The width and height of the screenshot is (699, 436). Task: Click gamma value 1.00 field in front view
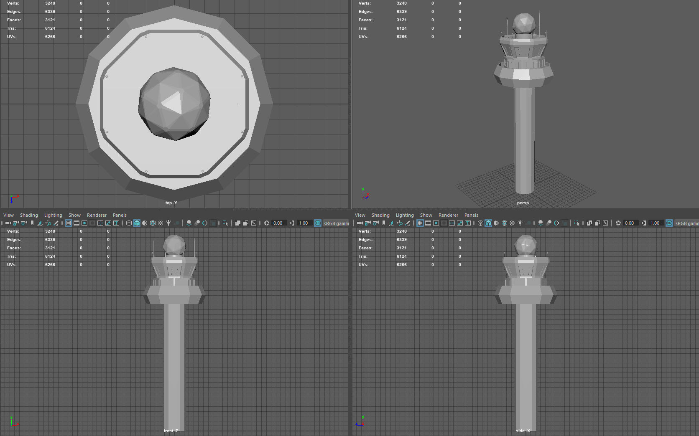click(x=304, y=223)
